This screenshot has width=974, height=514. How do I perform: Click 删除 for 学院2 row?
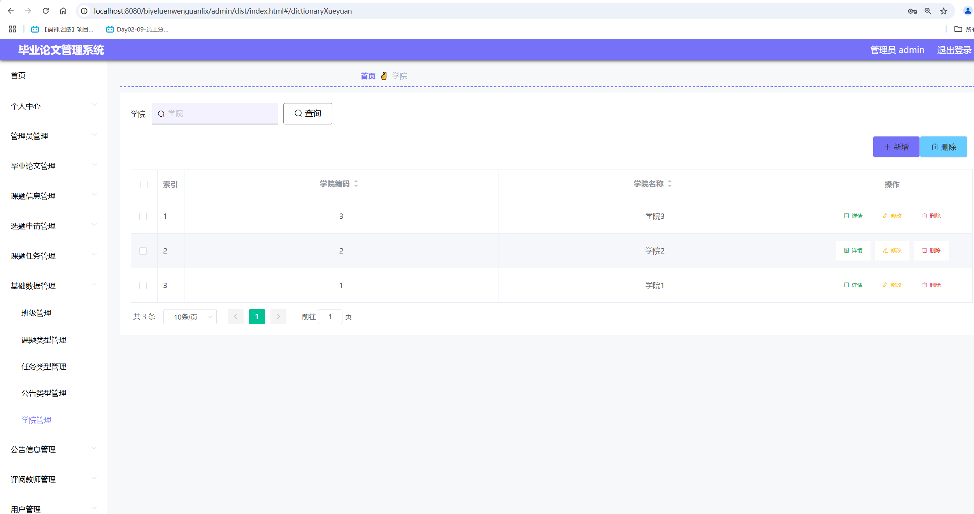[x=931, y=250]
